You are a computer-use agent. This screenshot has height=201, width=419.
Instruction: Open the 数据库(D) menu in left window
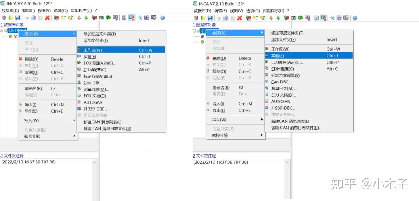[x=10, y=11]
